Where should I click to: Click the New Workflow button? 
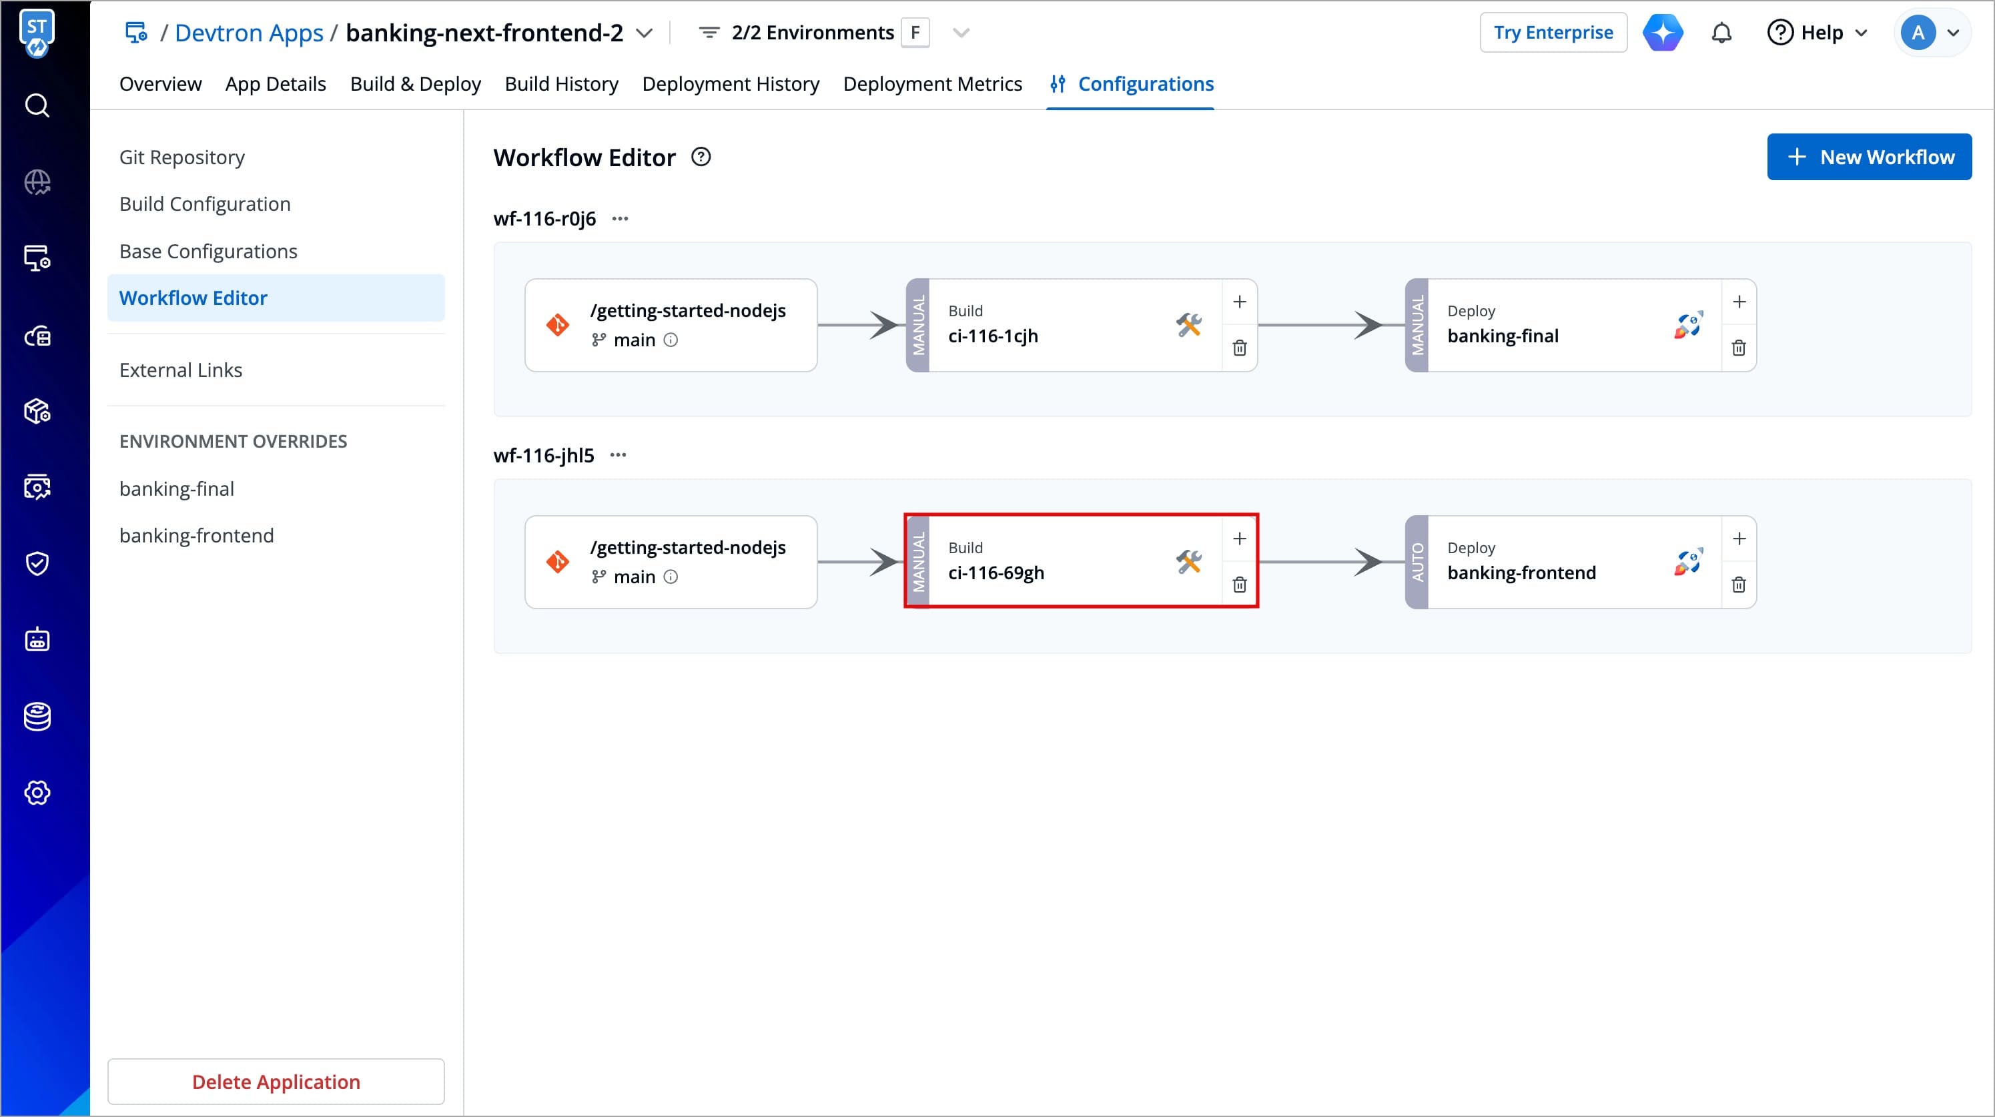1869,157
